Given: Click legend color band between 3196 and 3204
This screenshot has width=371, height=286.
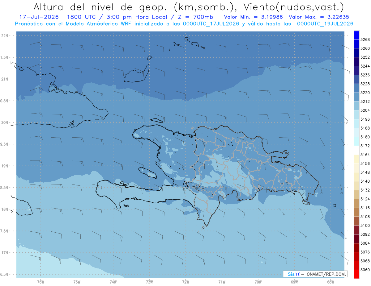Looking at the screenshot, I should click(x=356, y=115).
